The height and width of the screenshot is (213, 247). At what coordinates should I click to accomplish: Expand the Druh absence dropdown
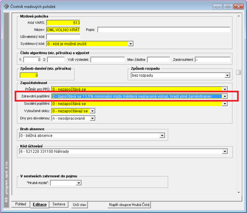[x=162, y=136]
